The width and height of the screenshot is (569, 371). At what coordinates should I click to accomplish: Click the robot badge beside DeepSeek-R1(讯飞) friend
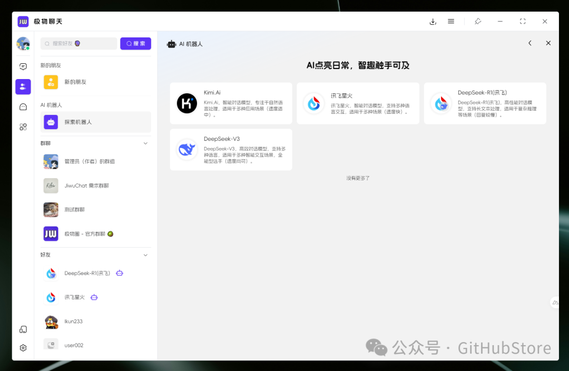(x=120, y=273)
